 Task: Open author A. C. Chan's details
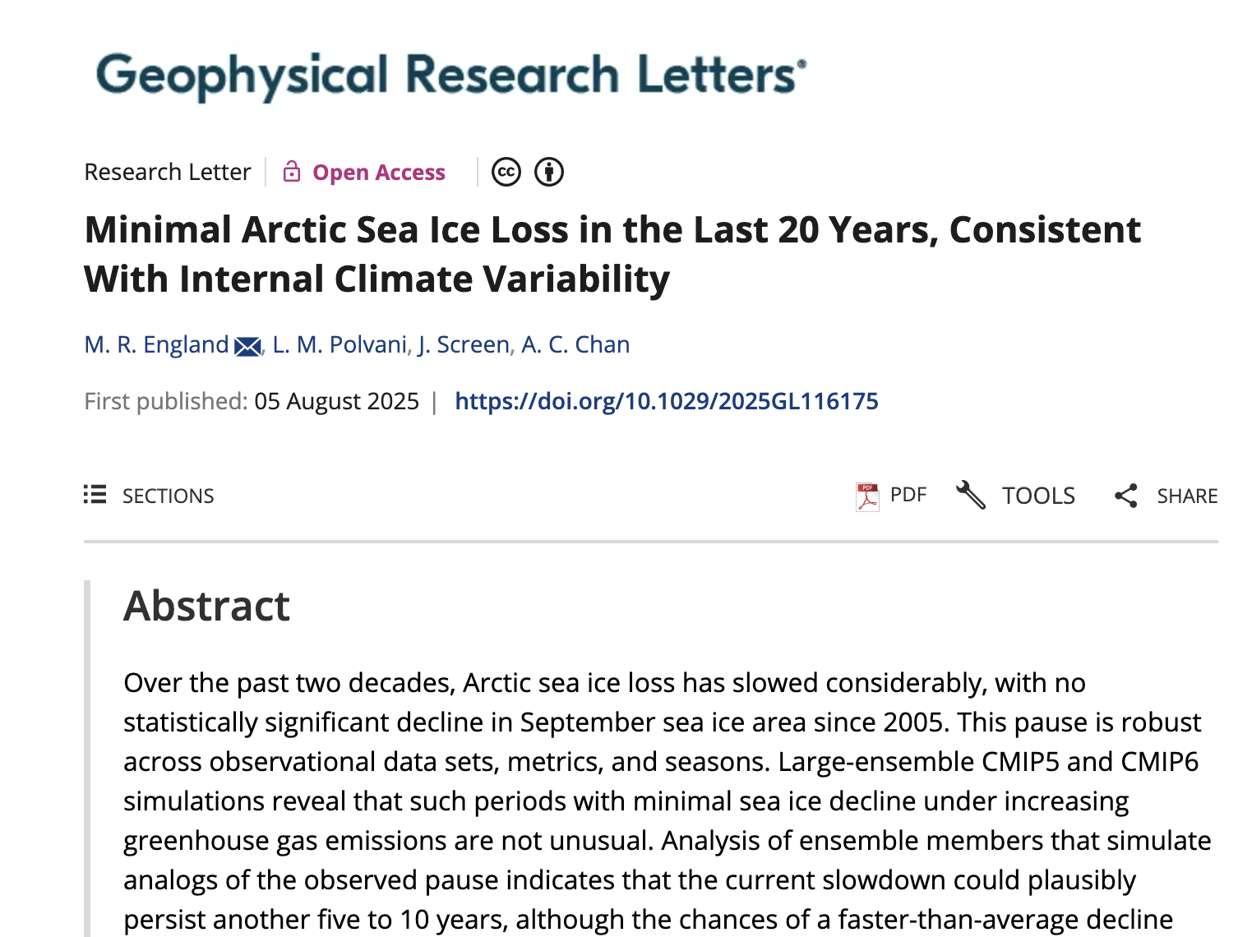pyautogui.click(x=575, y=344)
